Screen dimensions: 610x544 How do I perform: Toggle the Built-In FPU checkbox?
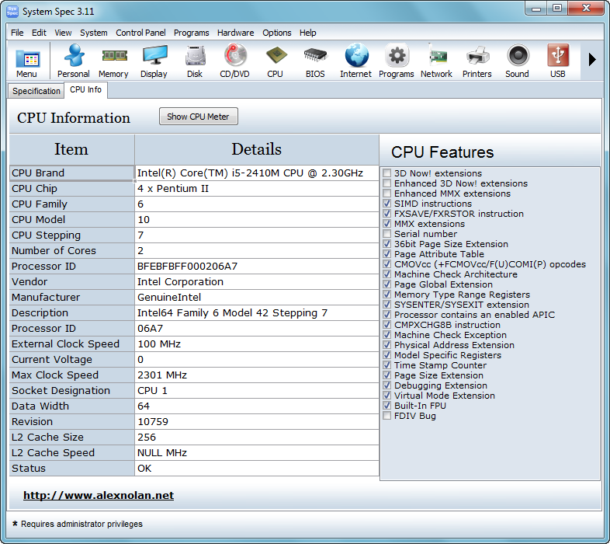[x=386, y=406]
